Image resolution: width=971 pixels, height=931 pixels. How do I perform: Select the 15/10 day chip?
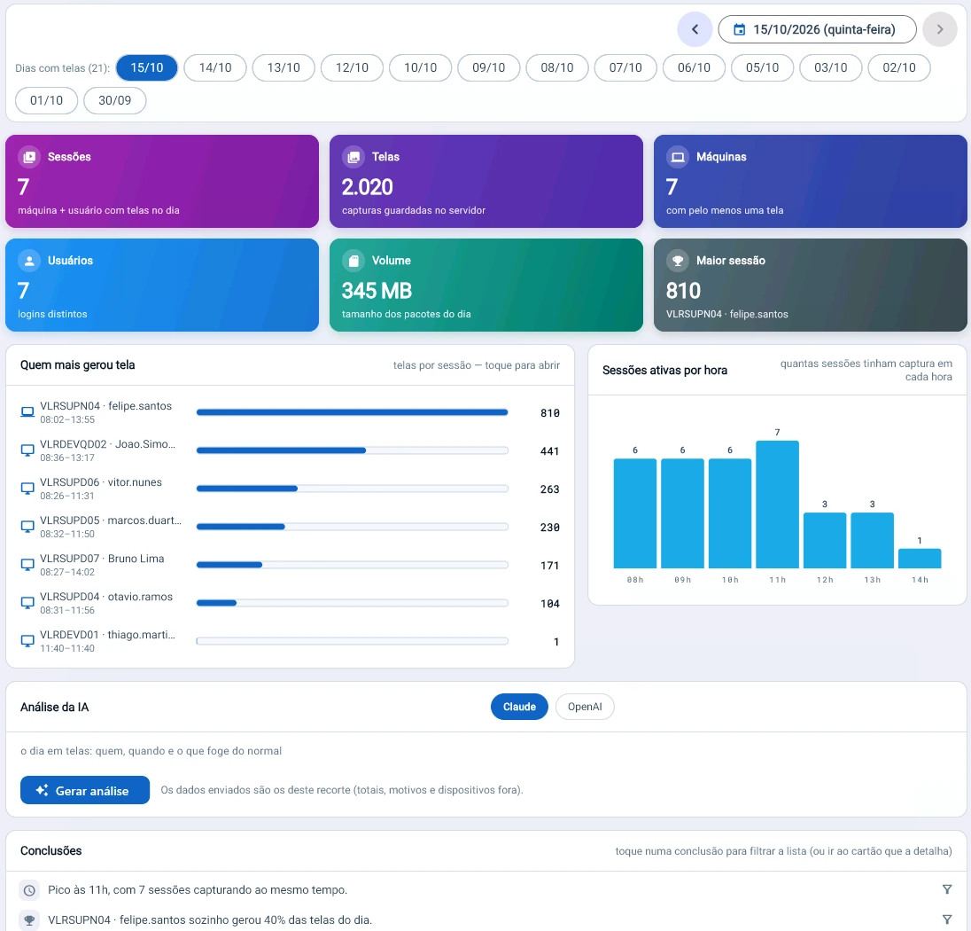point(147,67)
